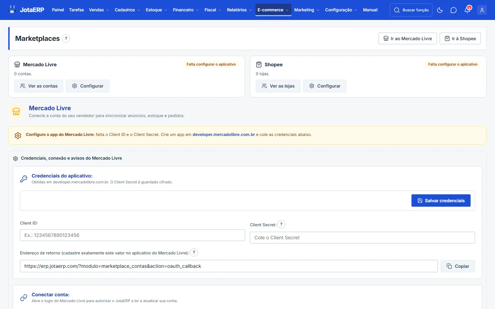Click the Shopee card bag icon
The image size is (495, 309).
259,65
